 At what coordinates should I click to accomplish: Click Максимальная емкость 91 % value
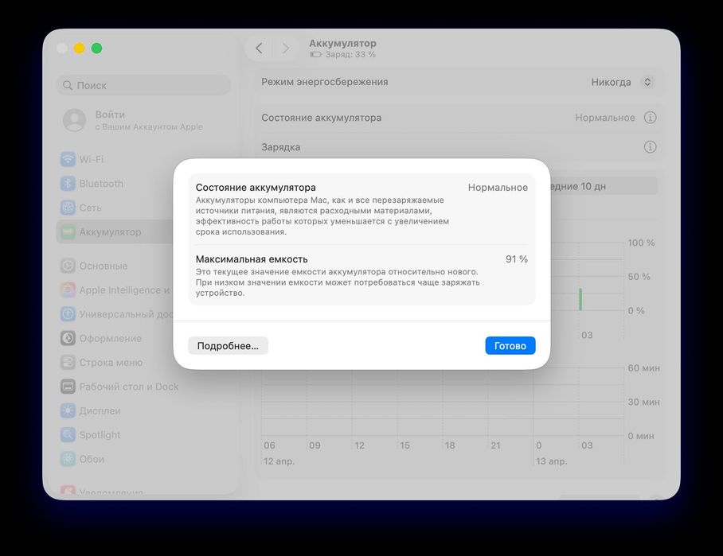(517, 259)
